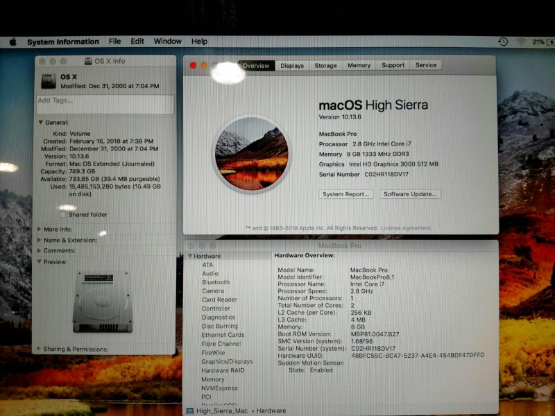Viewport: 555px width, 416px height.
Task: Select Diagnostics in the sidebar
Action: [x=218, y=318]
